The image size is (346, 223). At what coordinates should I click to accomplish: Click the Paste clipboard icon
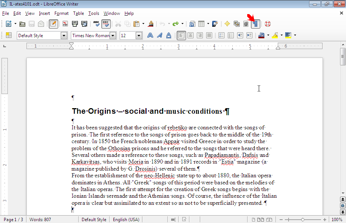[x=136, y=24]
